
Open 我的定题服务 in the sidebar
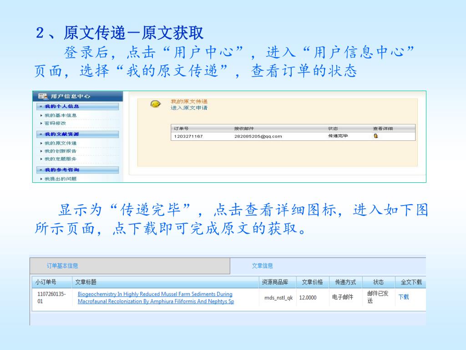point(61,159)
